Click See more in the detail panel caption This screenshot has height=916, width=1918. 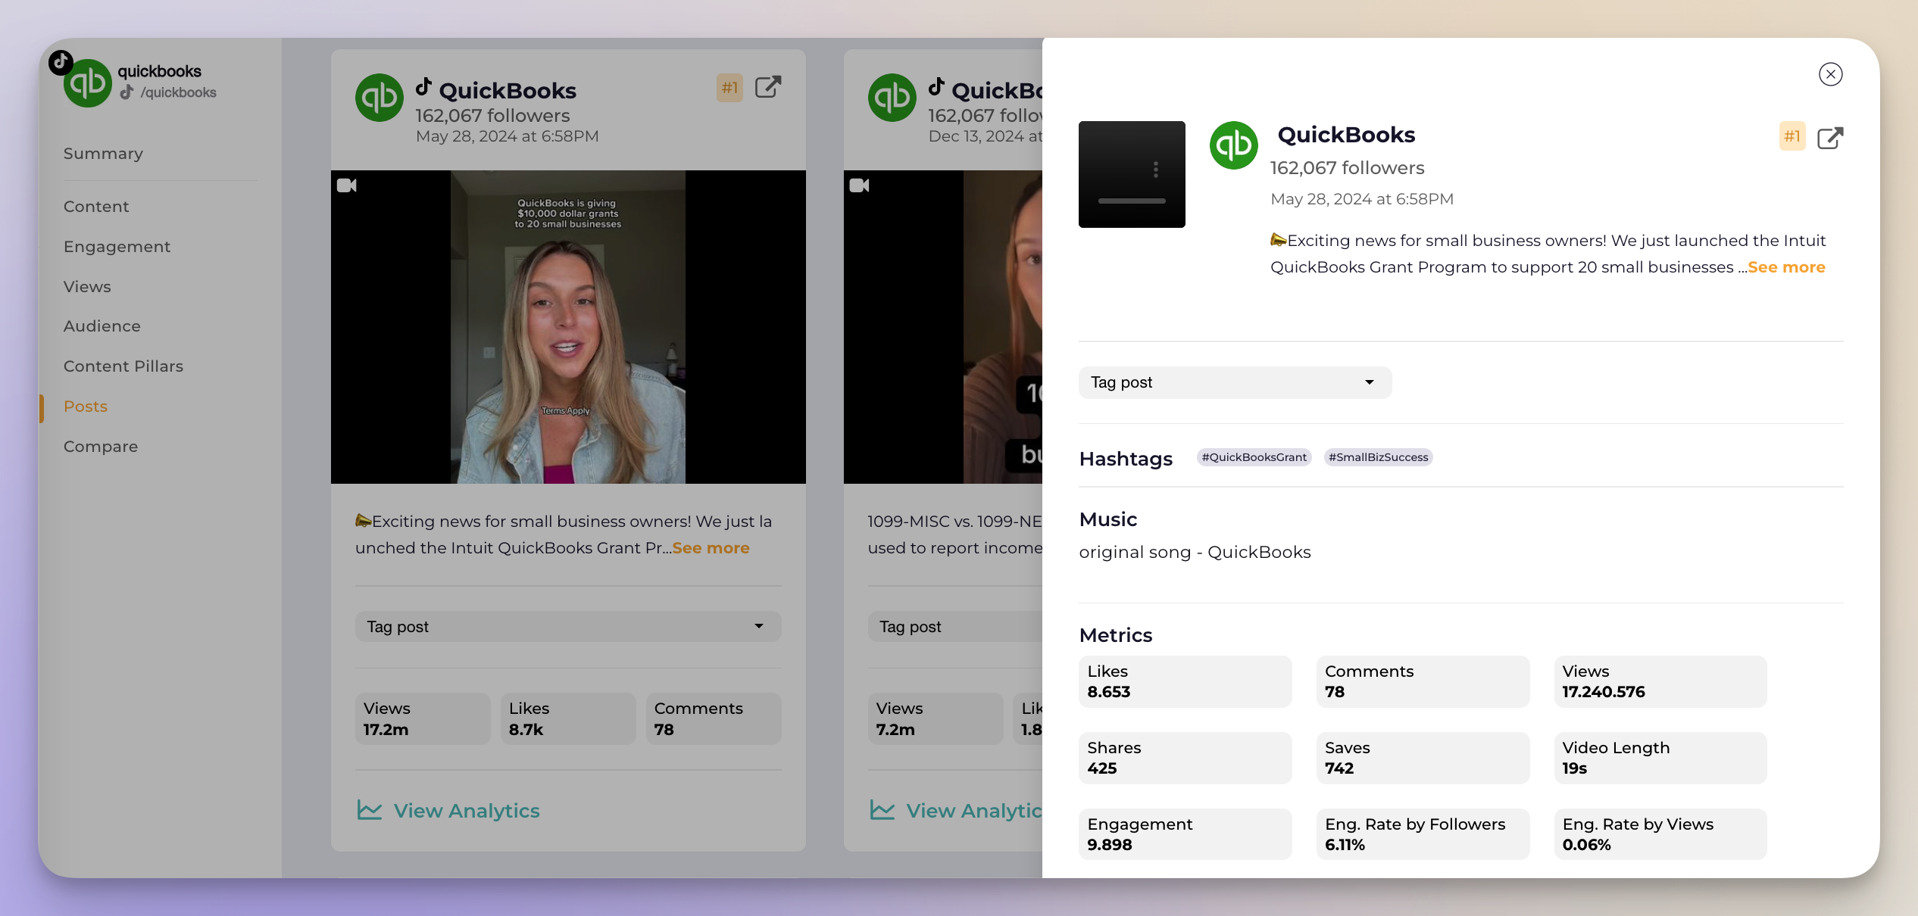pyautogui.click(x=1786, y=266)
